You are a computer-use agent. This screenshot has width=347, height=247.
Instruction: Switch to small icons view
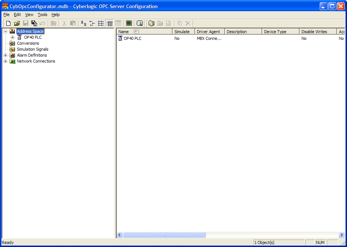[x=92, y=23]
